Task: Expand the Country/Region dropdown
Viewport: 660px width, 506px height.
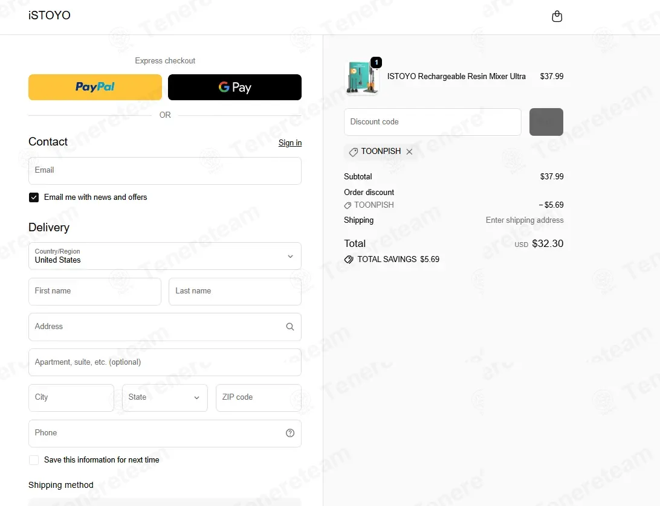Action: (165, 256)
